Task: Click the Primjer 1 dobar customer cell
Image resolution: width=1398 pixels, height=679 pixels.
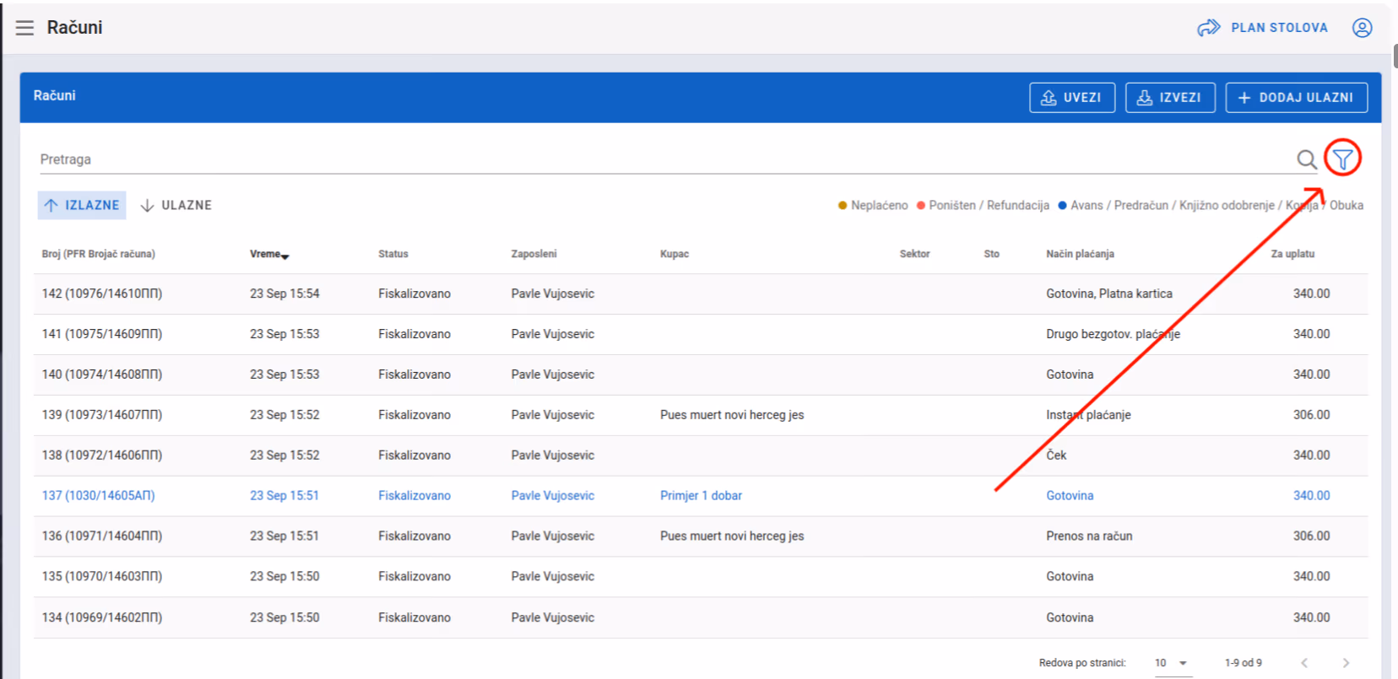Action: click(701, 496)
